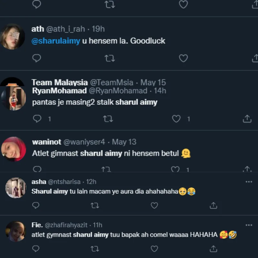Like asha's tweet with the heart
Image resolution: width=258 pixels, height=258 pixels.
click(x=154, y=205)
